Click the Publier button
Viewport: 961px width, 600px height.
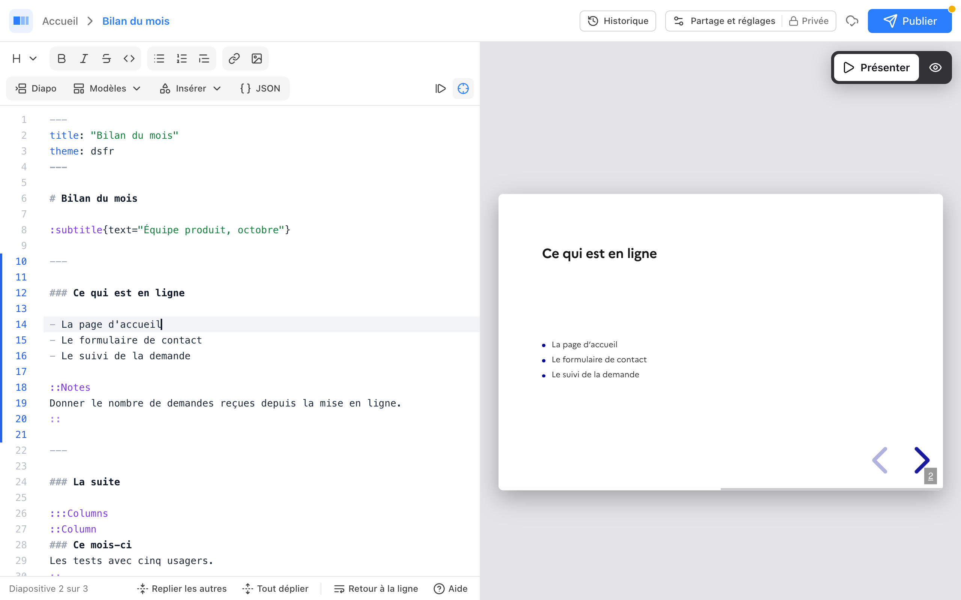[x=909, y=21]
